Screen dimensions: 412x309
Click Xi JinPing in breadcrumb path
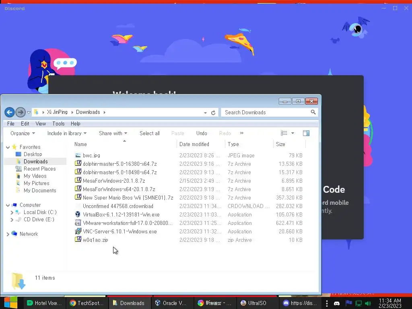[57, 112]
